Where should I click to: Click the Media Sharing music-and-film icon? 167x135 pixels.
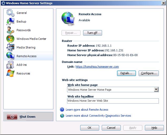coord(10,47)
